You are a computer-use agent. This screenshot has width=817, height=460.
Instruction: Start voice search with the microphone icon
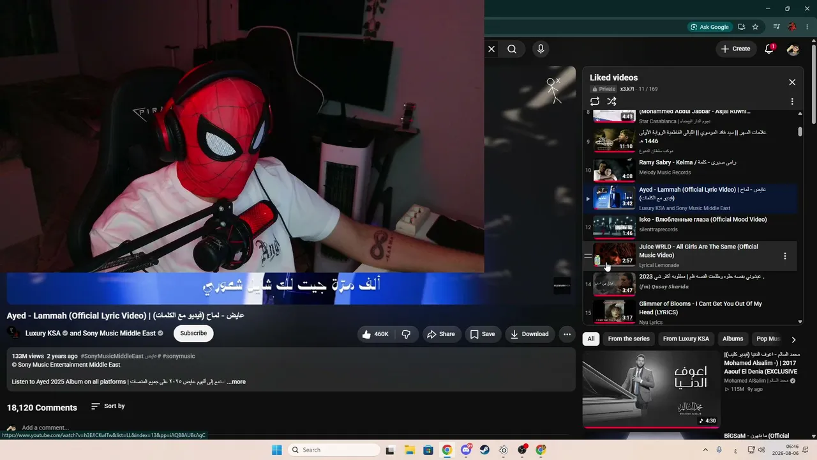pyautogui.click(x=541, y=49)
